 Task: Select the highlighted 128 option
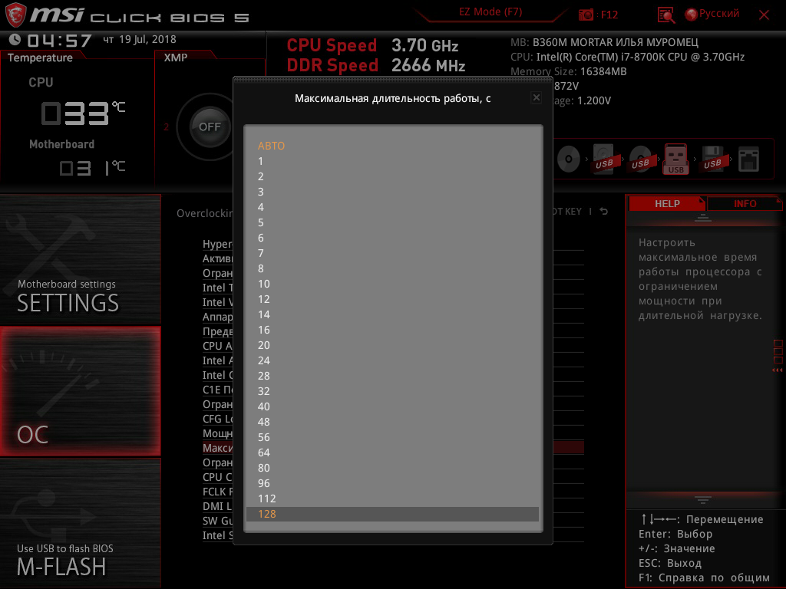(x=392, y=515)
